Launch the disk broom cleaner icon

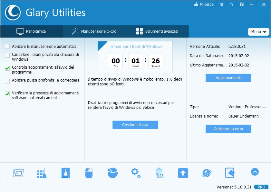[x=65, y=173]
